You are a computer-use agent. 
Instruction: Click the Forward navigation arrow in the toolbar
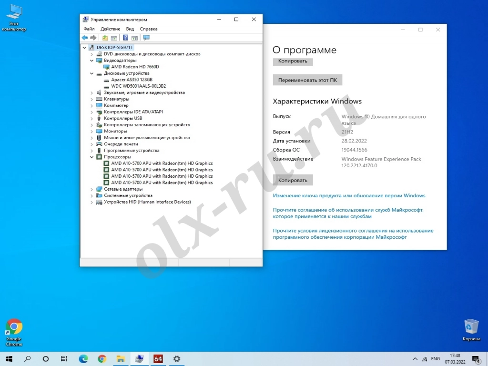coord(93,37)
